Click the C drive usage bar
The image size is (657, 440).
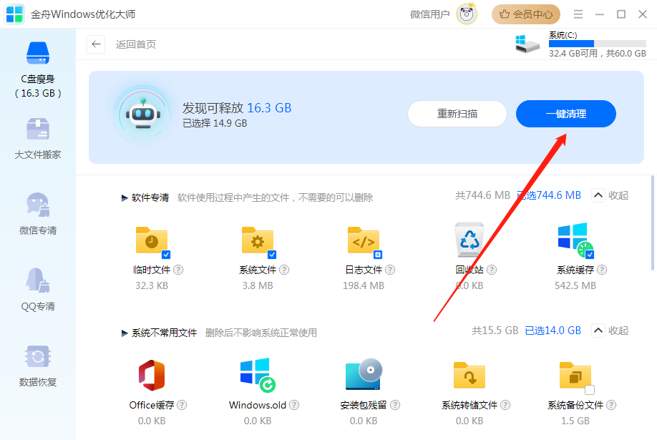pyautogui.click(x=598, y=41)
